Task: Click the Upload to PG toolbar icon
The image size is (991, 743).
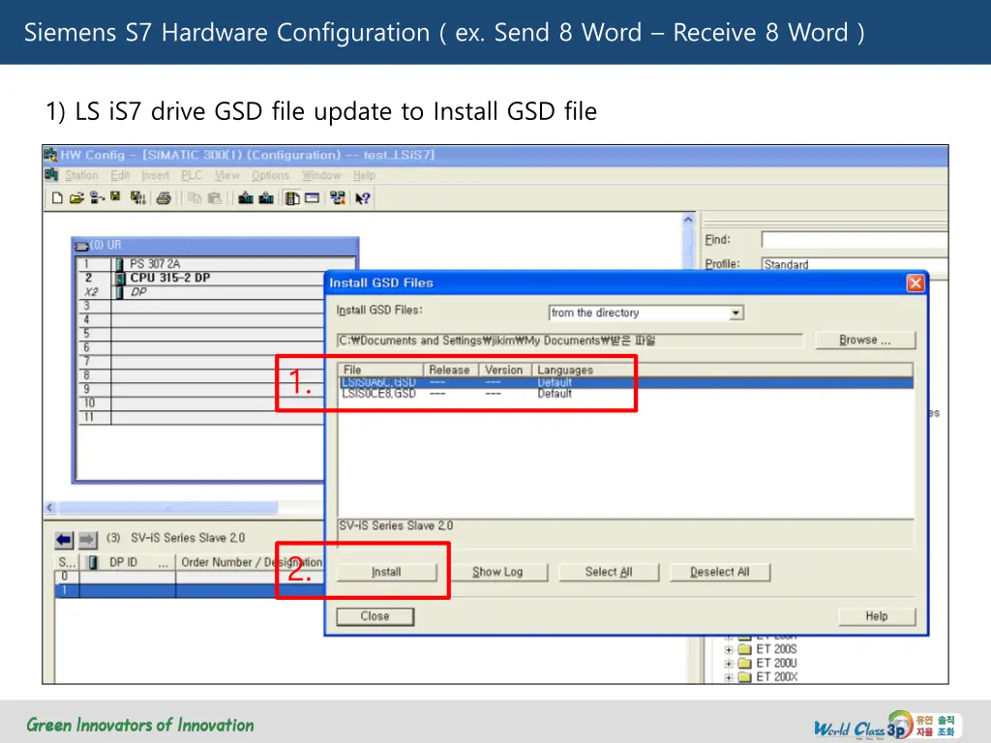Action: (266, 198)
